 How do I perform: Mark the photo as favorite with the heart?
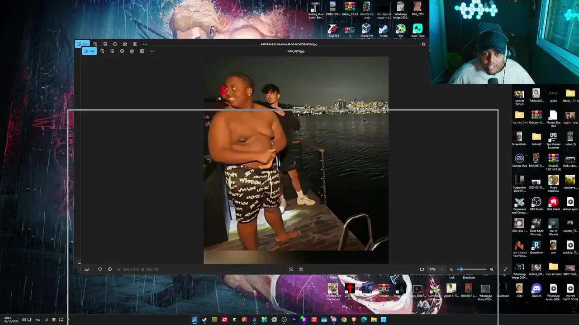point(100,269)
